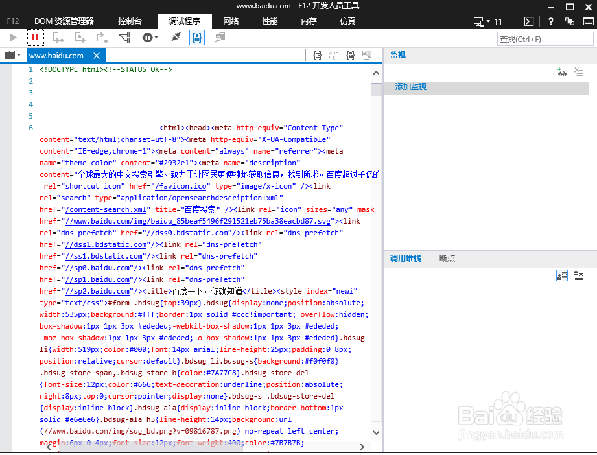Viewport: 597px width, 455px height.
Task: Click the Step Out icon
Action: click(102, 38)
